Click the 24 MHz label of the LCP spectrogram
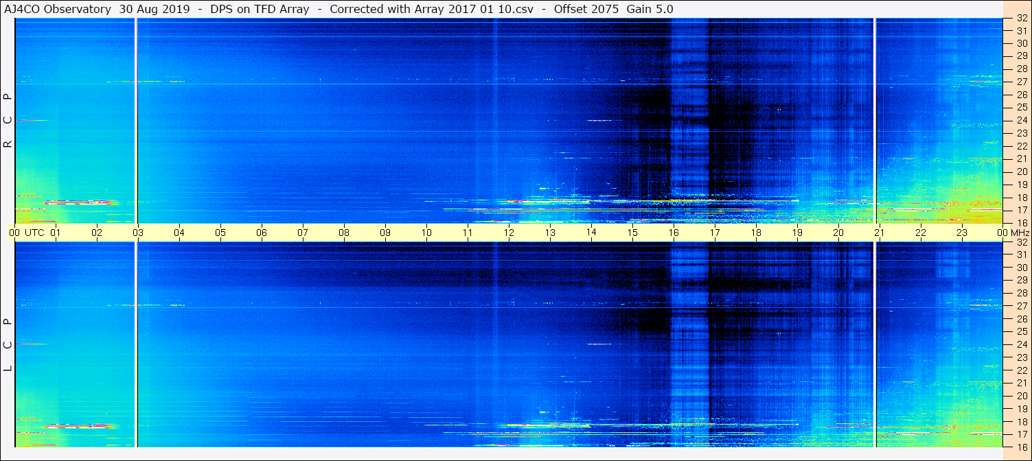This screenshot has width=1032, height=461. coord(1021,344)
